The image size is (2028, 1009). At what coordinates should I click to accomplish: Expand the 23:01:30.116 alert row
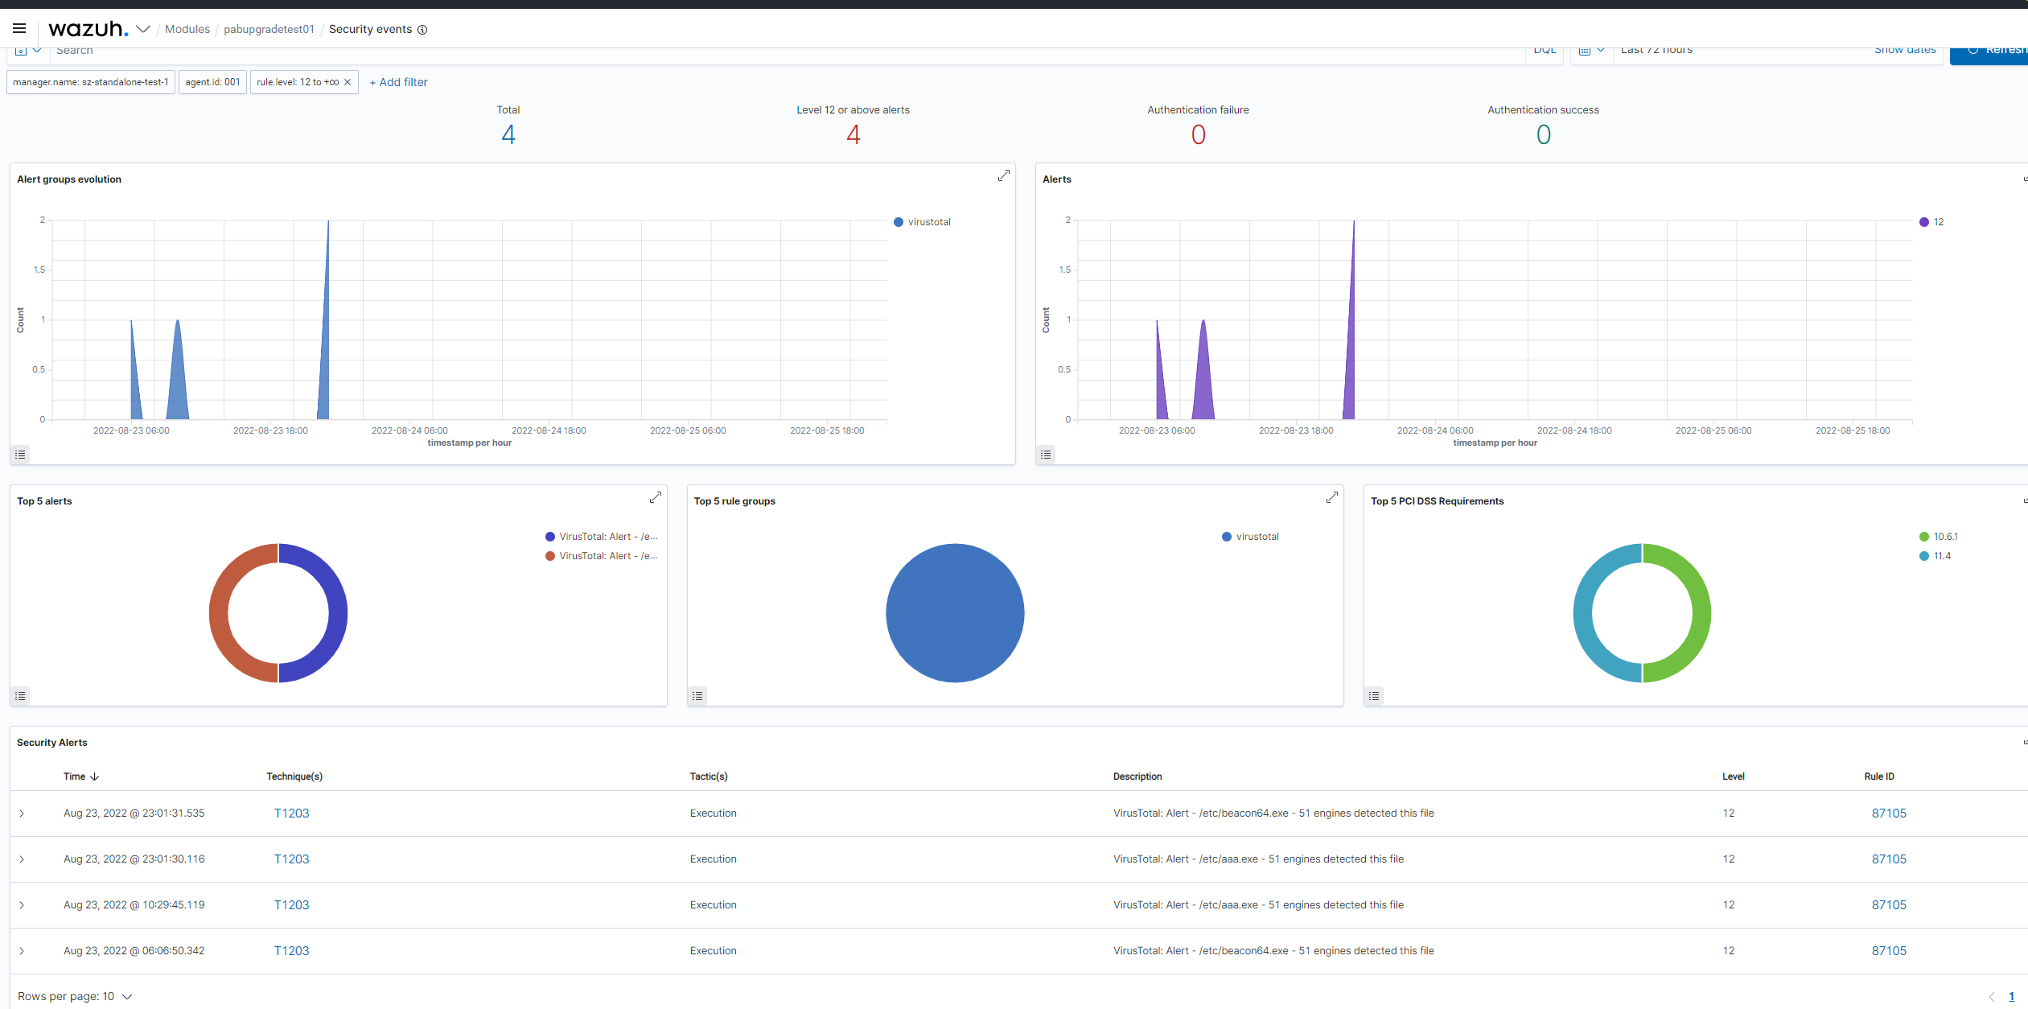[x=22, y=859]
